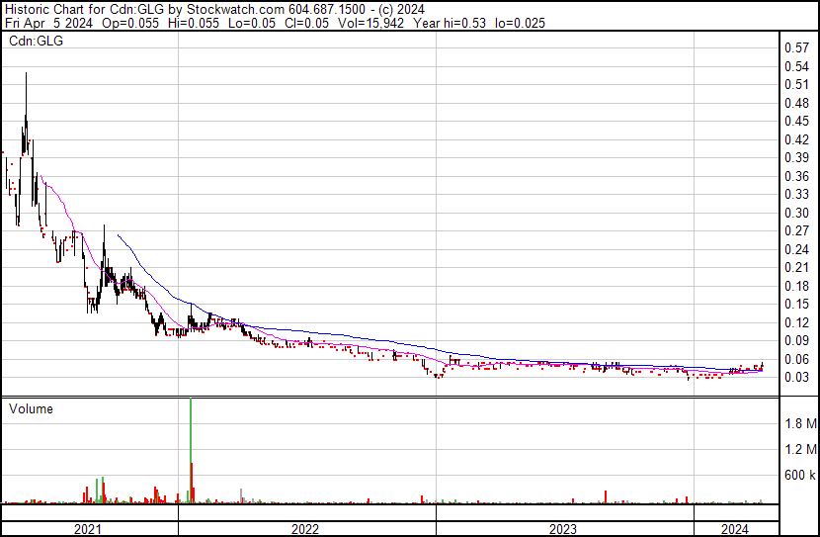Image resolution: width=820 pixels, height=537 pixels.
Task: Click the 0.51 price axis label
Action: tap(797, 85)
